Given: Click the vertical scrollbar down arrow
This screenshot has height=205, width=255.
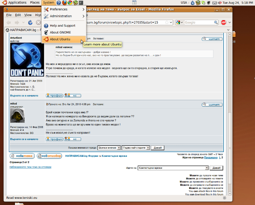Looking at the screenshot, I should (230, 193).
